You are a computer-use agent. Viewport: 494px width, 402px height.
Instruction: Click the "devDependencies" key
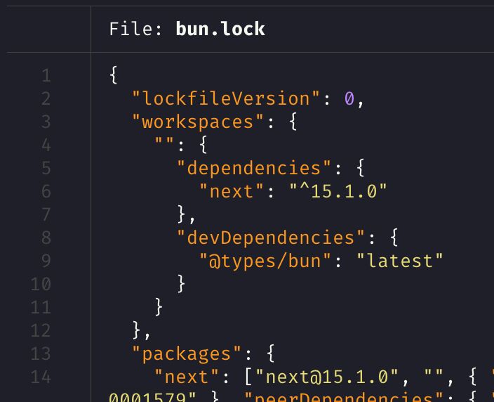click(x=271, y=238)
